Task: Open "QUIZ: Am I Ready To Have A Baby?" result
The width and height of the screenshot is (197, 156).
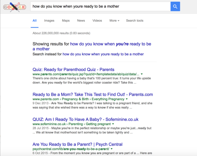Action: point(85,119)
